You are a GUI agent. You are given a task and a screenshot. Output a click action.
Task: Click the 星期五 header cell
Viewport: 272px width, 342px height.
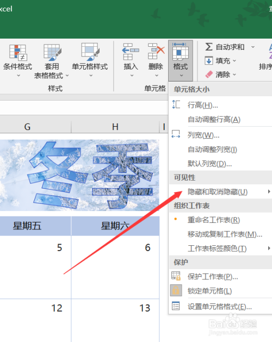(x=35, y=226)
